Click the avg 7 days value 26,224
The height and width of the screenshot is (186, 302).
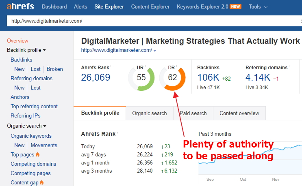click(x=145, y=154)
